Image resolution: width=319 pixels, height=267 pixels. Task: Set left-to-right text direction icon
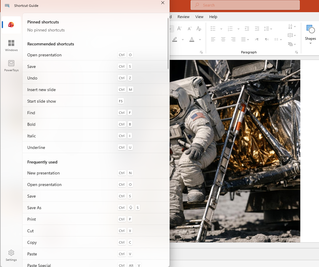coord(257,39)
